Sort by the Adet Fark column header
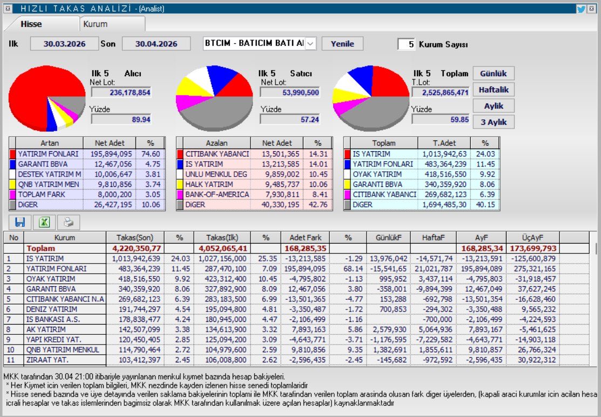601x417 pixels. (306, 238)
